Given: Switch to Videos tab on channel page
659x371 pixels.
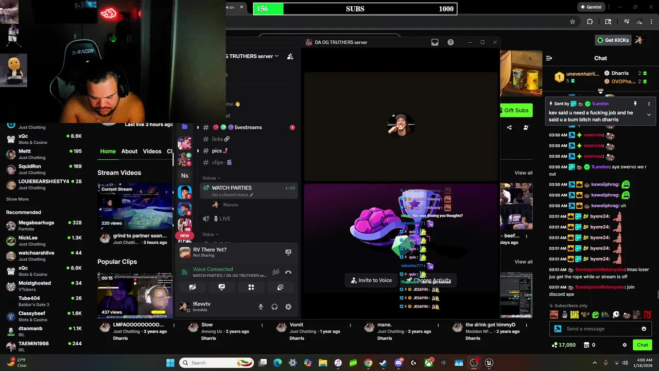Looking at the screenshot, I should [152, 151].
